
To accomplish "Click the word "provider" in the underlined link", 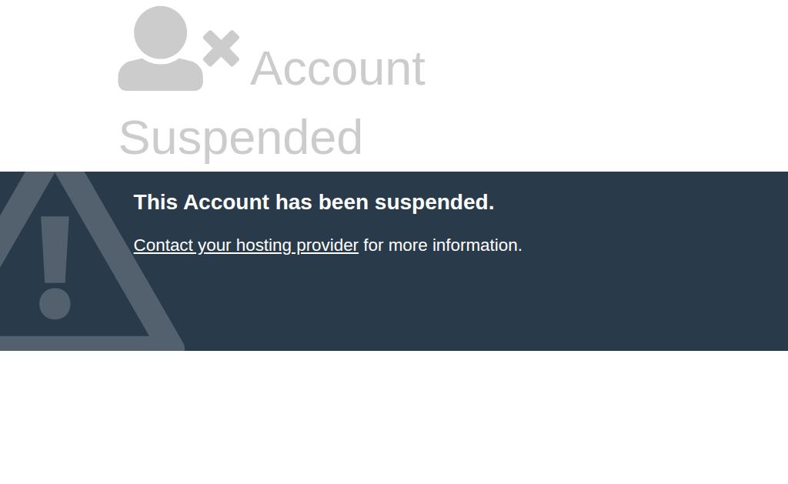I will pyautogui.click(x=327, y=245).
